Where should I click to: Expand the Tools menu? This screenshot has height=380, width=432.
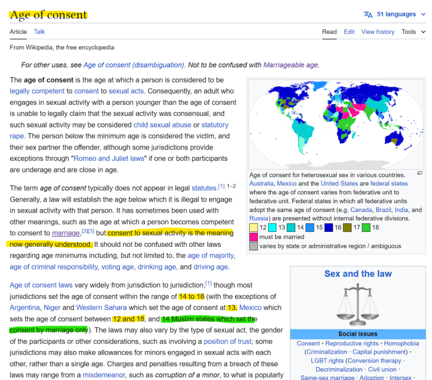(x=413, y=32)
